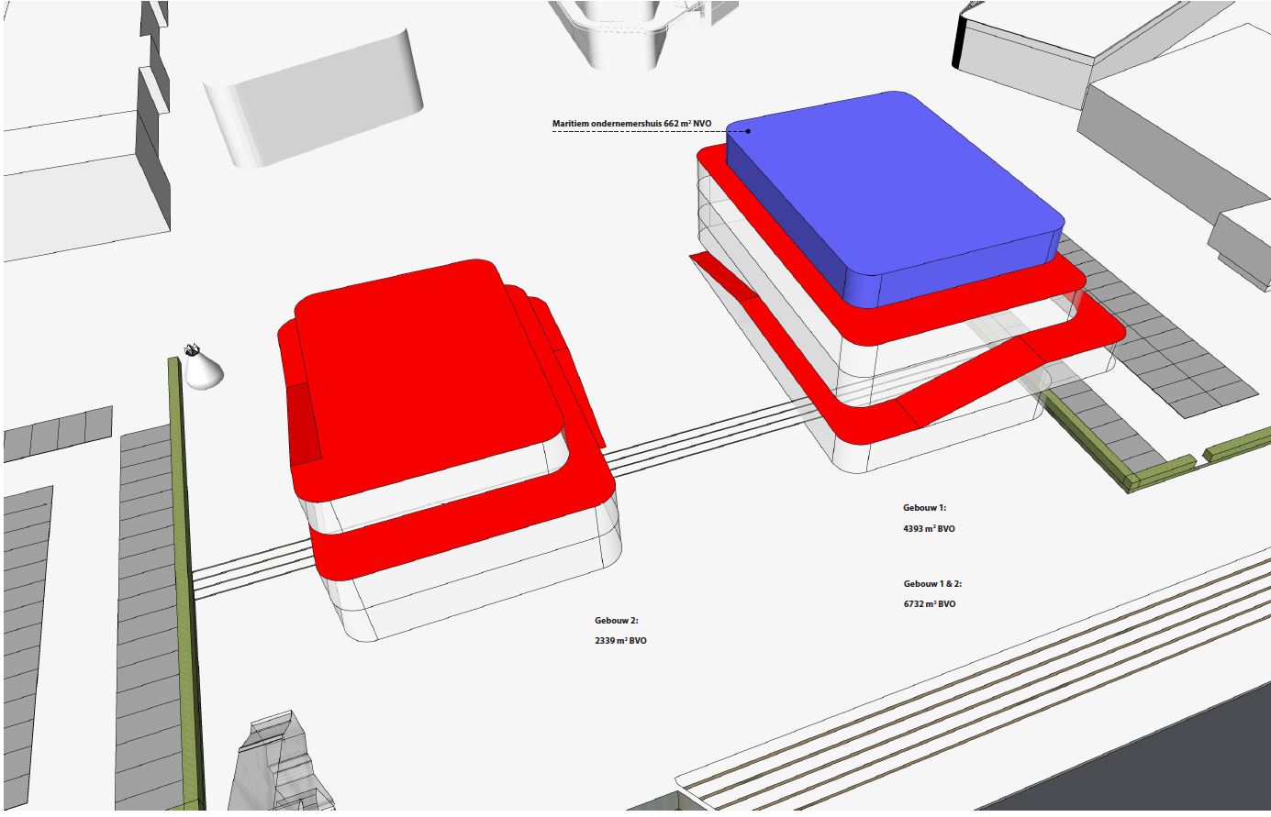This screenshot has width=1271, height=817.
Task: Click the "Gebouw 1 & 2:" label
Action: coord(932,584)
